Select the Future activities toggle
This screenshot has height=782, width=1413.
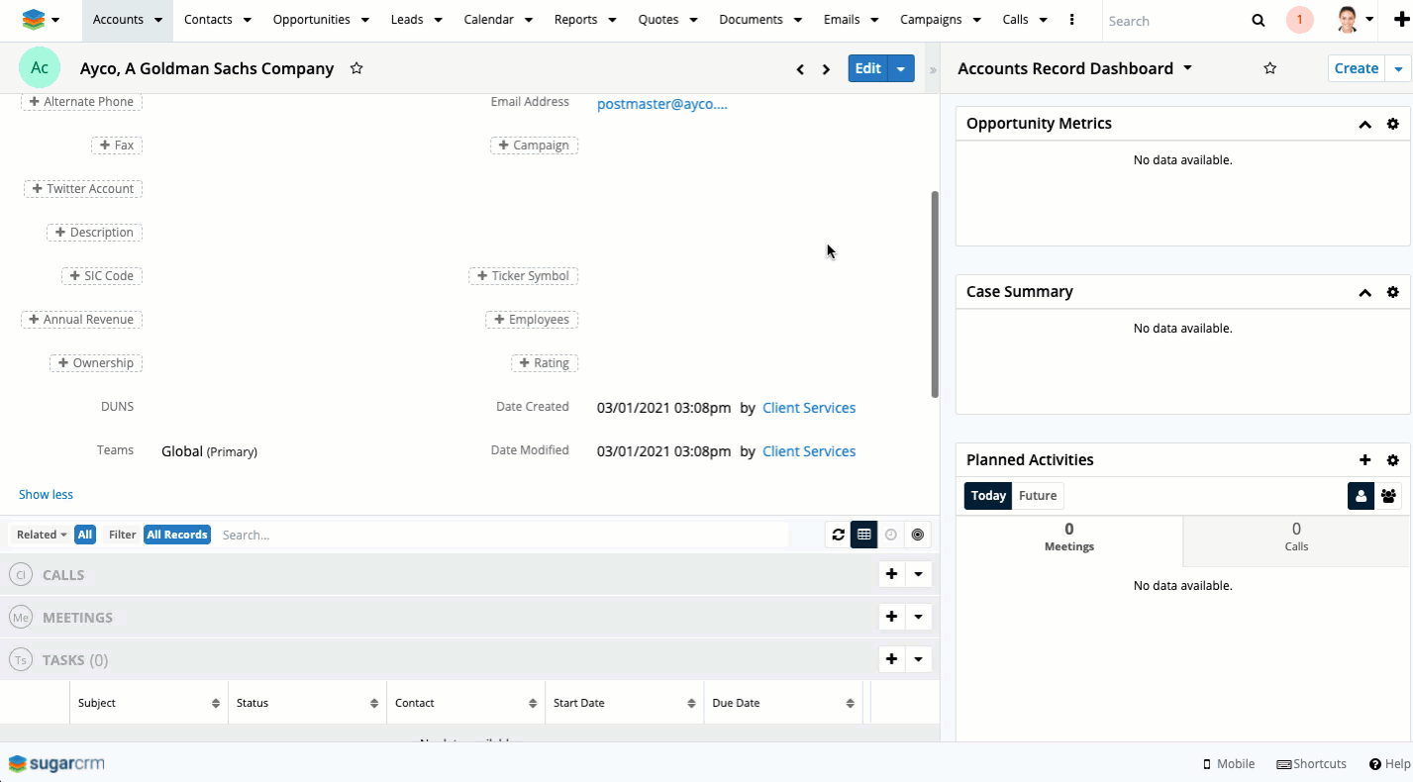(x=1038, y=496)
